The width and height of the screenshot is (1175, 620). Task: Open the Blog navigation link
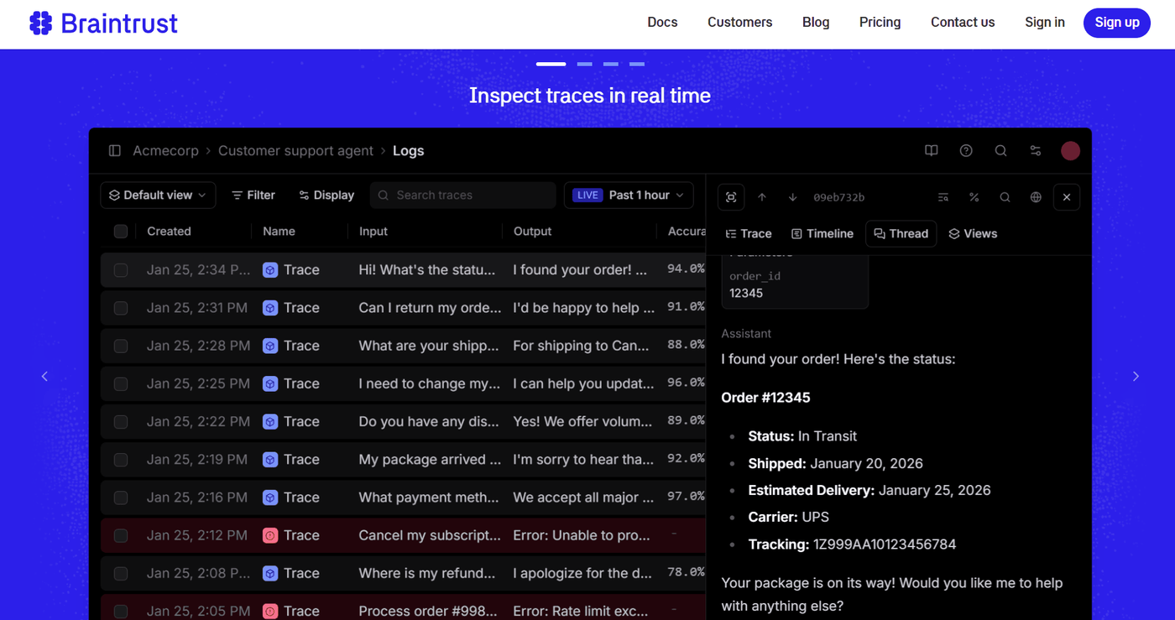(816, 23)
